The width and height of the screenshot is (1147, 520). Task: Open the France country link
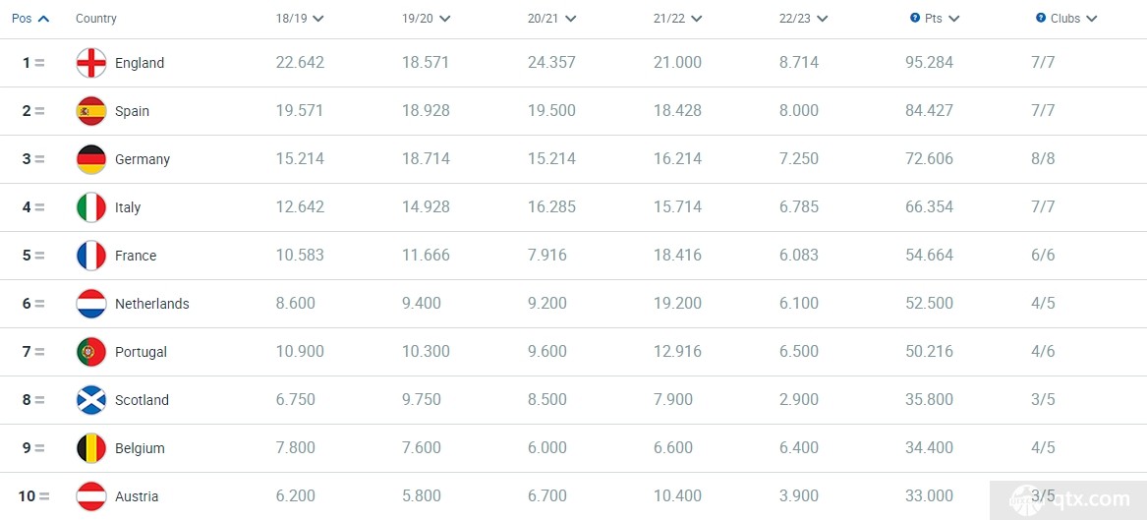click(x=136, y=256)
